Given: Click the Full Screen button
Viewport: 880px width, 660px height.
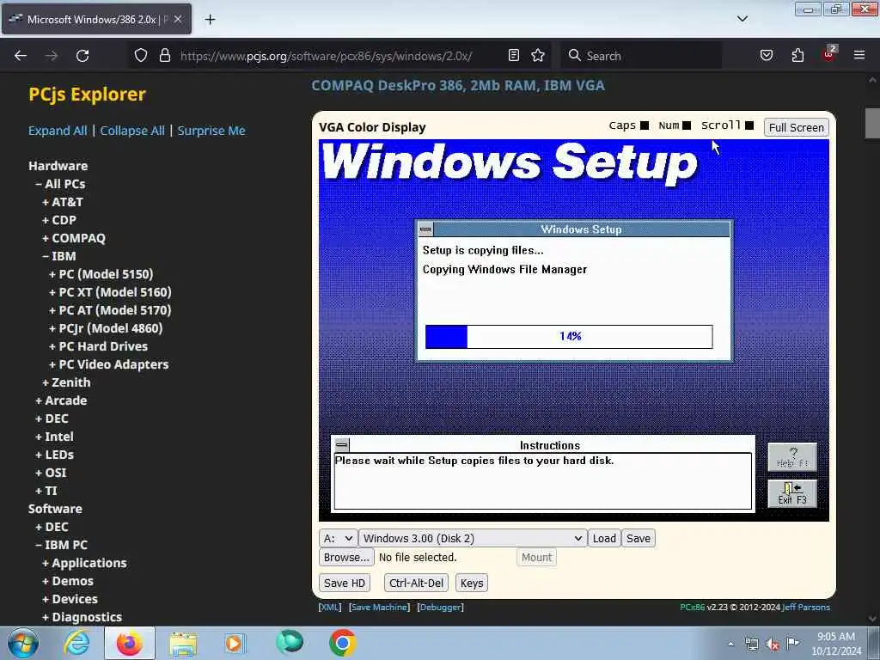Looking at the screenshot, I should (x=796, y=127).
